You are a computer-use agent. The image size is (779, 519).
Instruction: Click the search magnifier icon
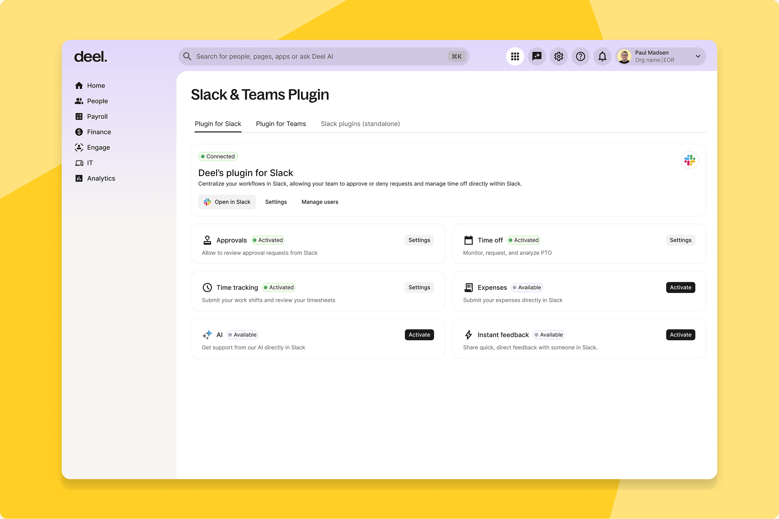click(187, 56)
